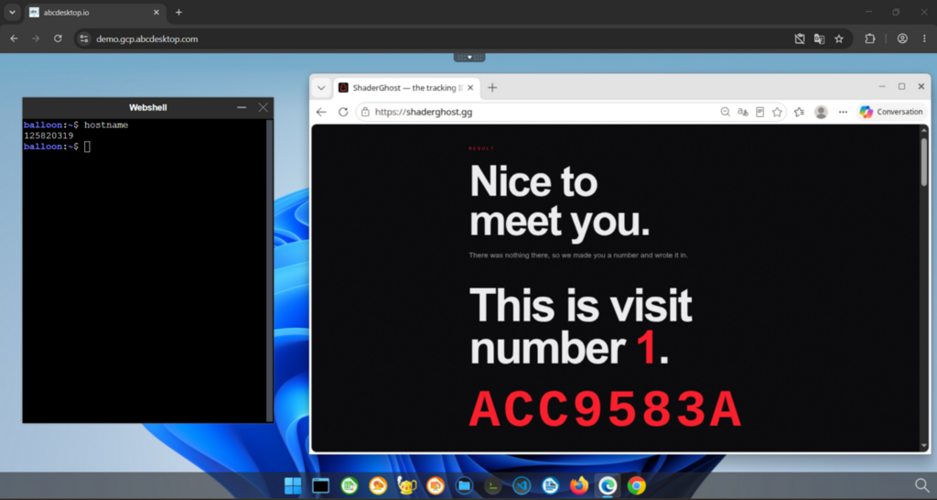Open site settings icon beside demo.gcp.abcdesktop.com
This screenshot has width=937, height=500.
[x=84, y=38]
